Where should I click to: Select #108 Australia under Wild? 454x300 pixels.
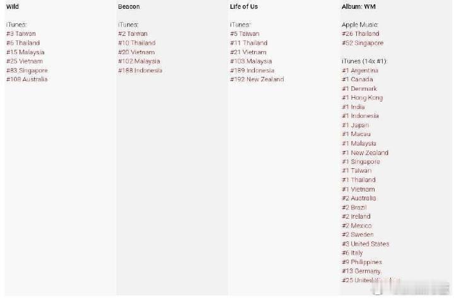(x=27, y=79)
